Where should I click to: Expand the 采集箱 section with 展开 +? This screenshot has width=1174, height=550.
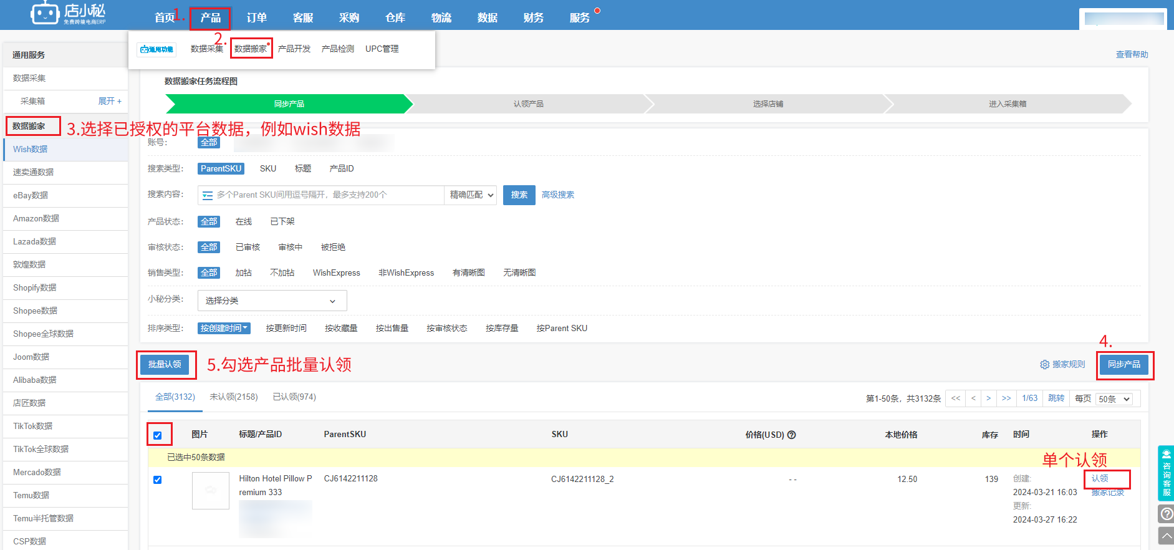coord(110,101)
